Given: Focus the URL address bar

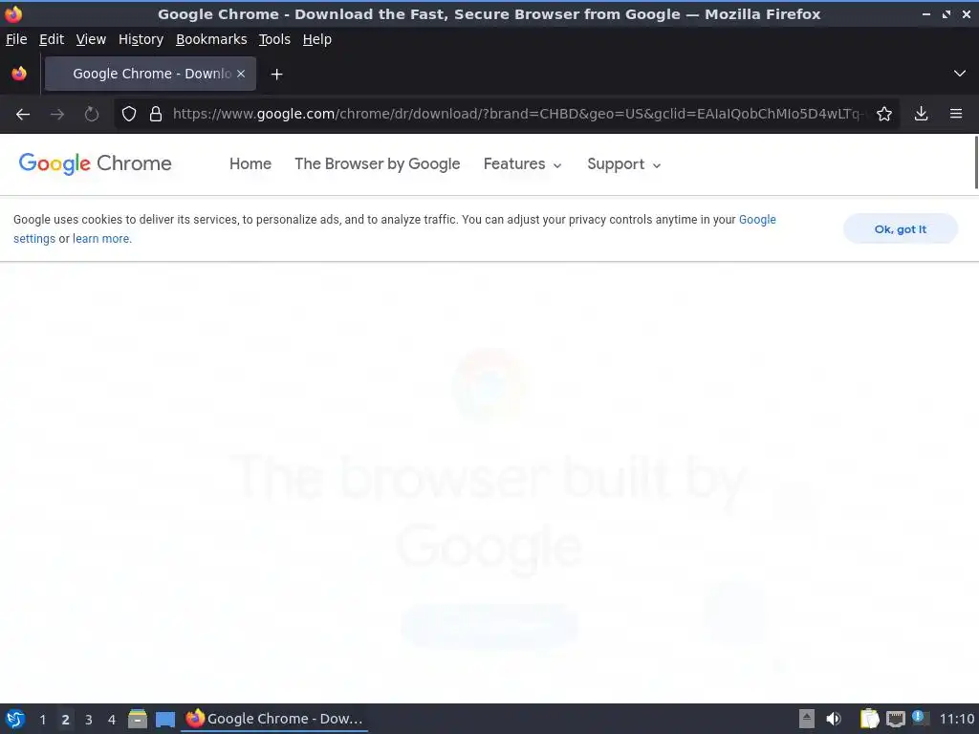Looking at the screenshot, I should coord(518,115).
